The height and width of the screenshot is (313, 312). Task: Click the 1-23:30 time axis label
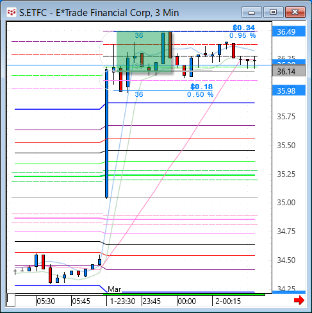coord(122,301)
